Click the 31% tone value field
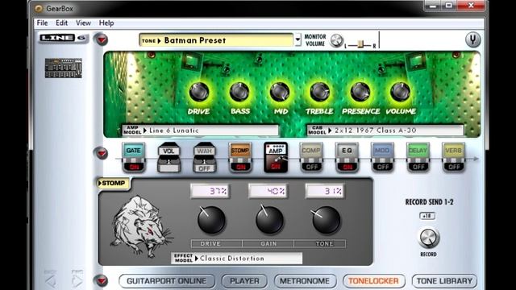This screenshot has height=290, width=516. click(x=325, y=191)
